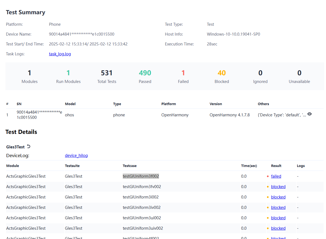Click the 490 Passed counter
The image size is (326, 239).
(x=145, y=76)
